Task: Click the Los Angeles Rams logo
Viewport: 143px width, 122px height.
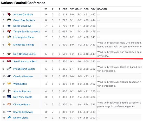Action: click(x=9, y=37)
